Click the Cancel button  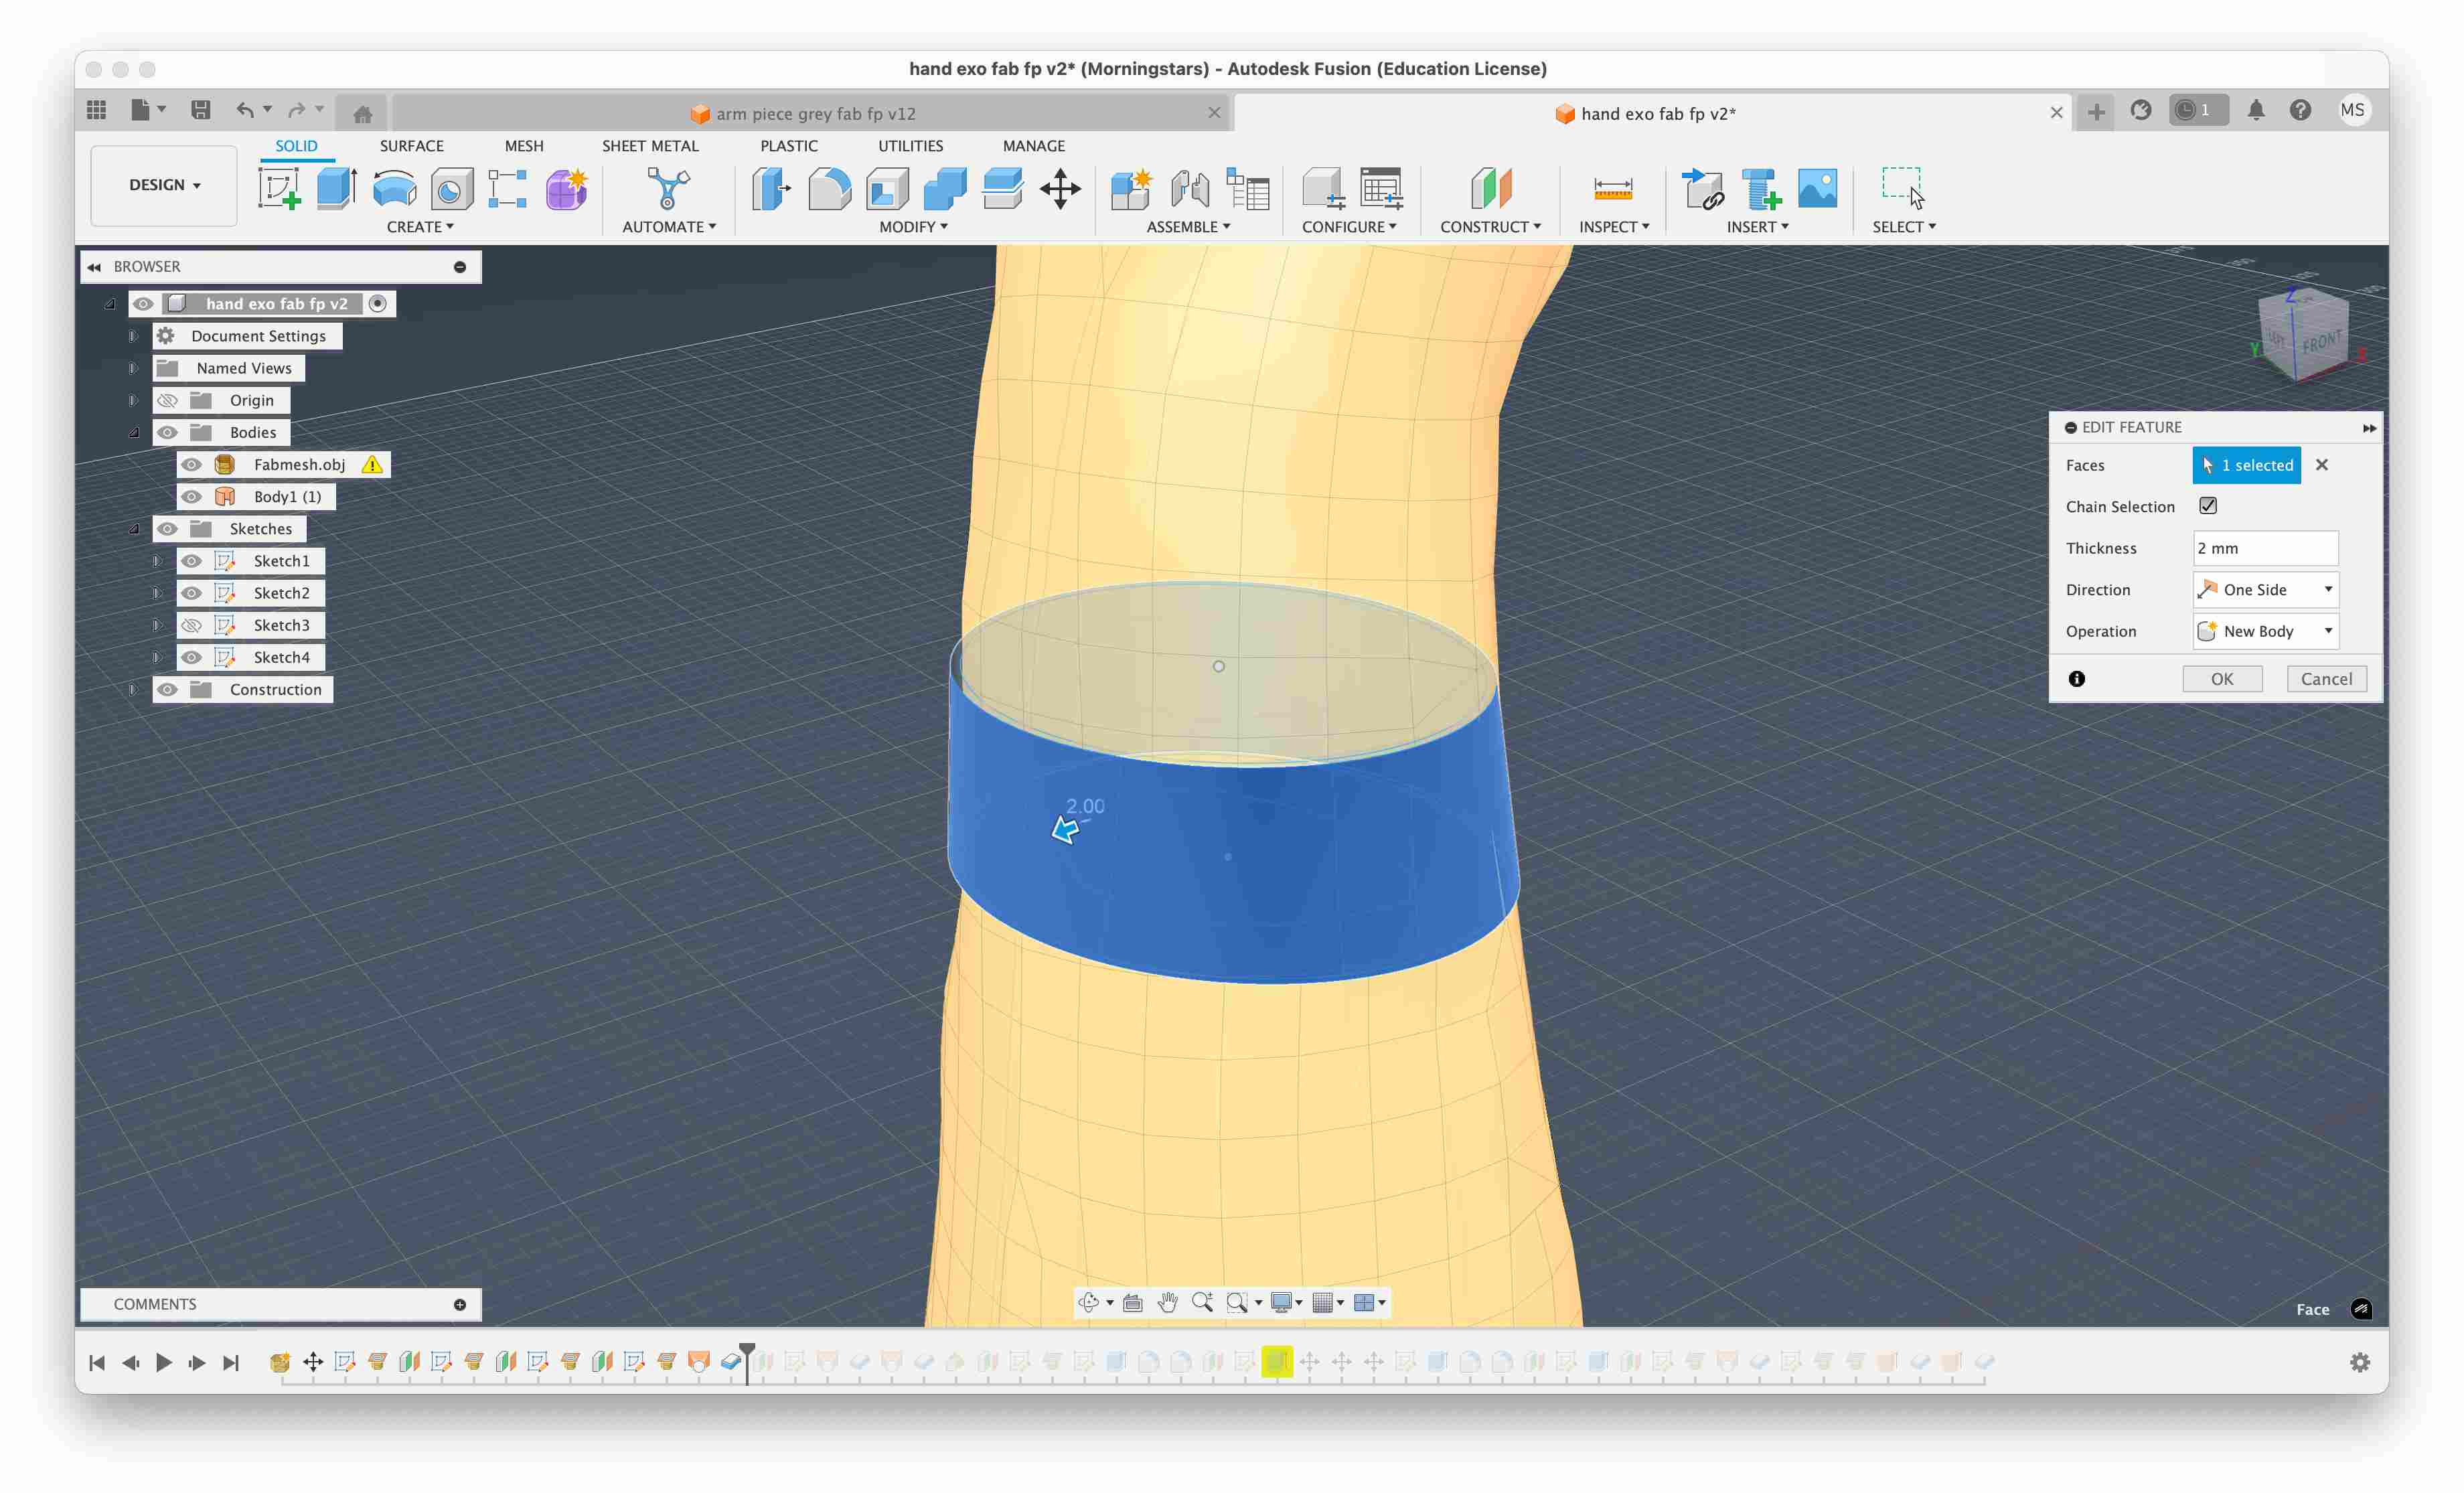pyautogui.click(x=2326, y=679)
